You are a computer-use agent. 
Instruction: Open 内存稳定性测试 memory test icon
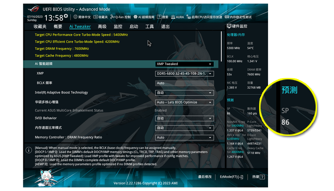tap(227, 17)
